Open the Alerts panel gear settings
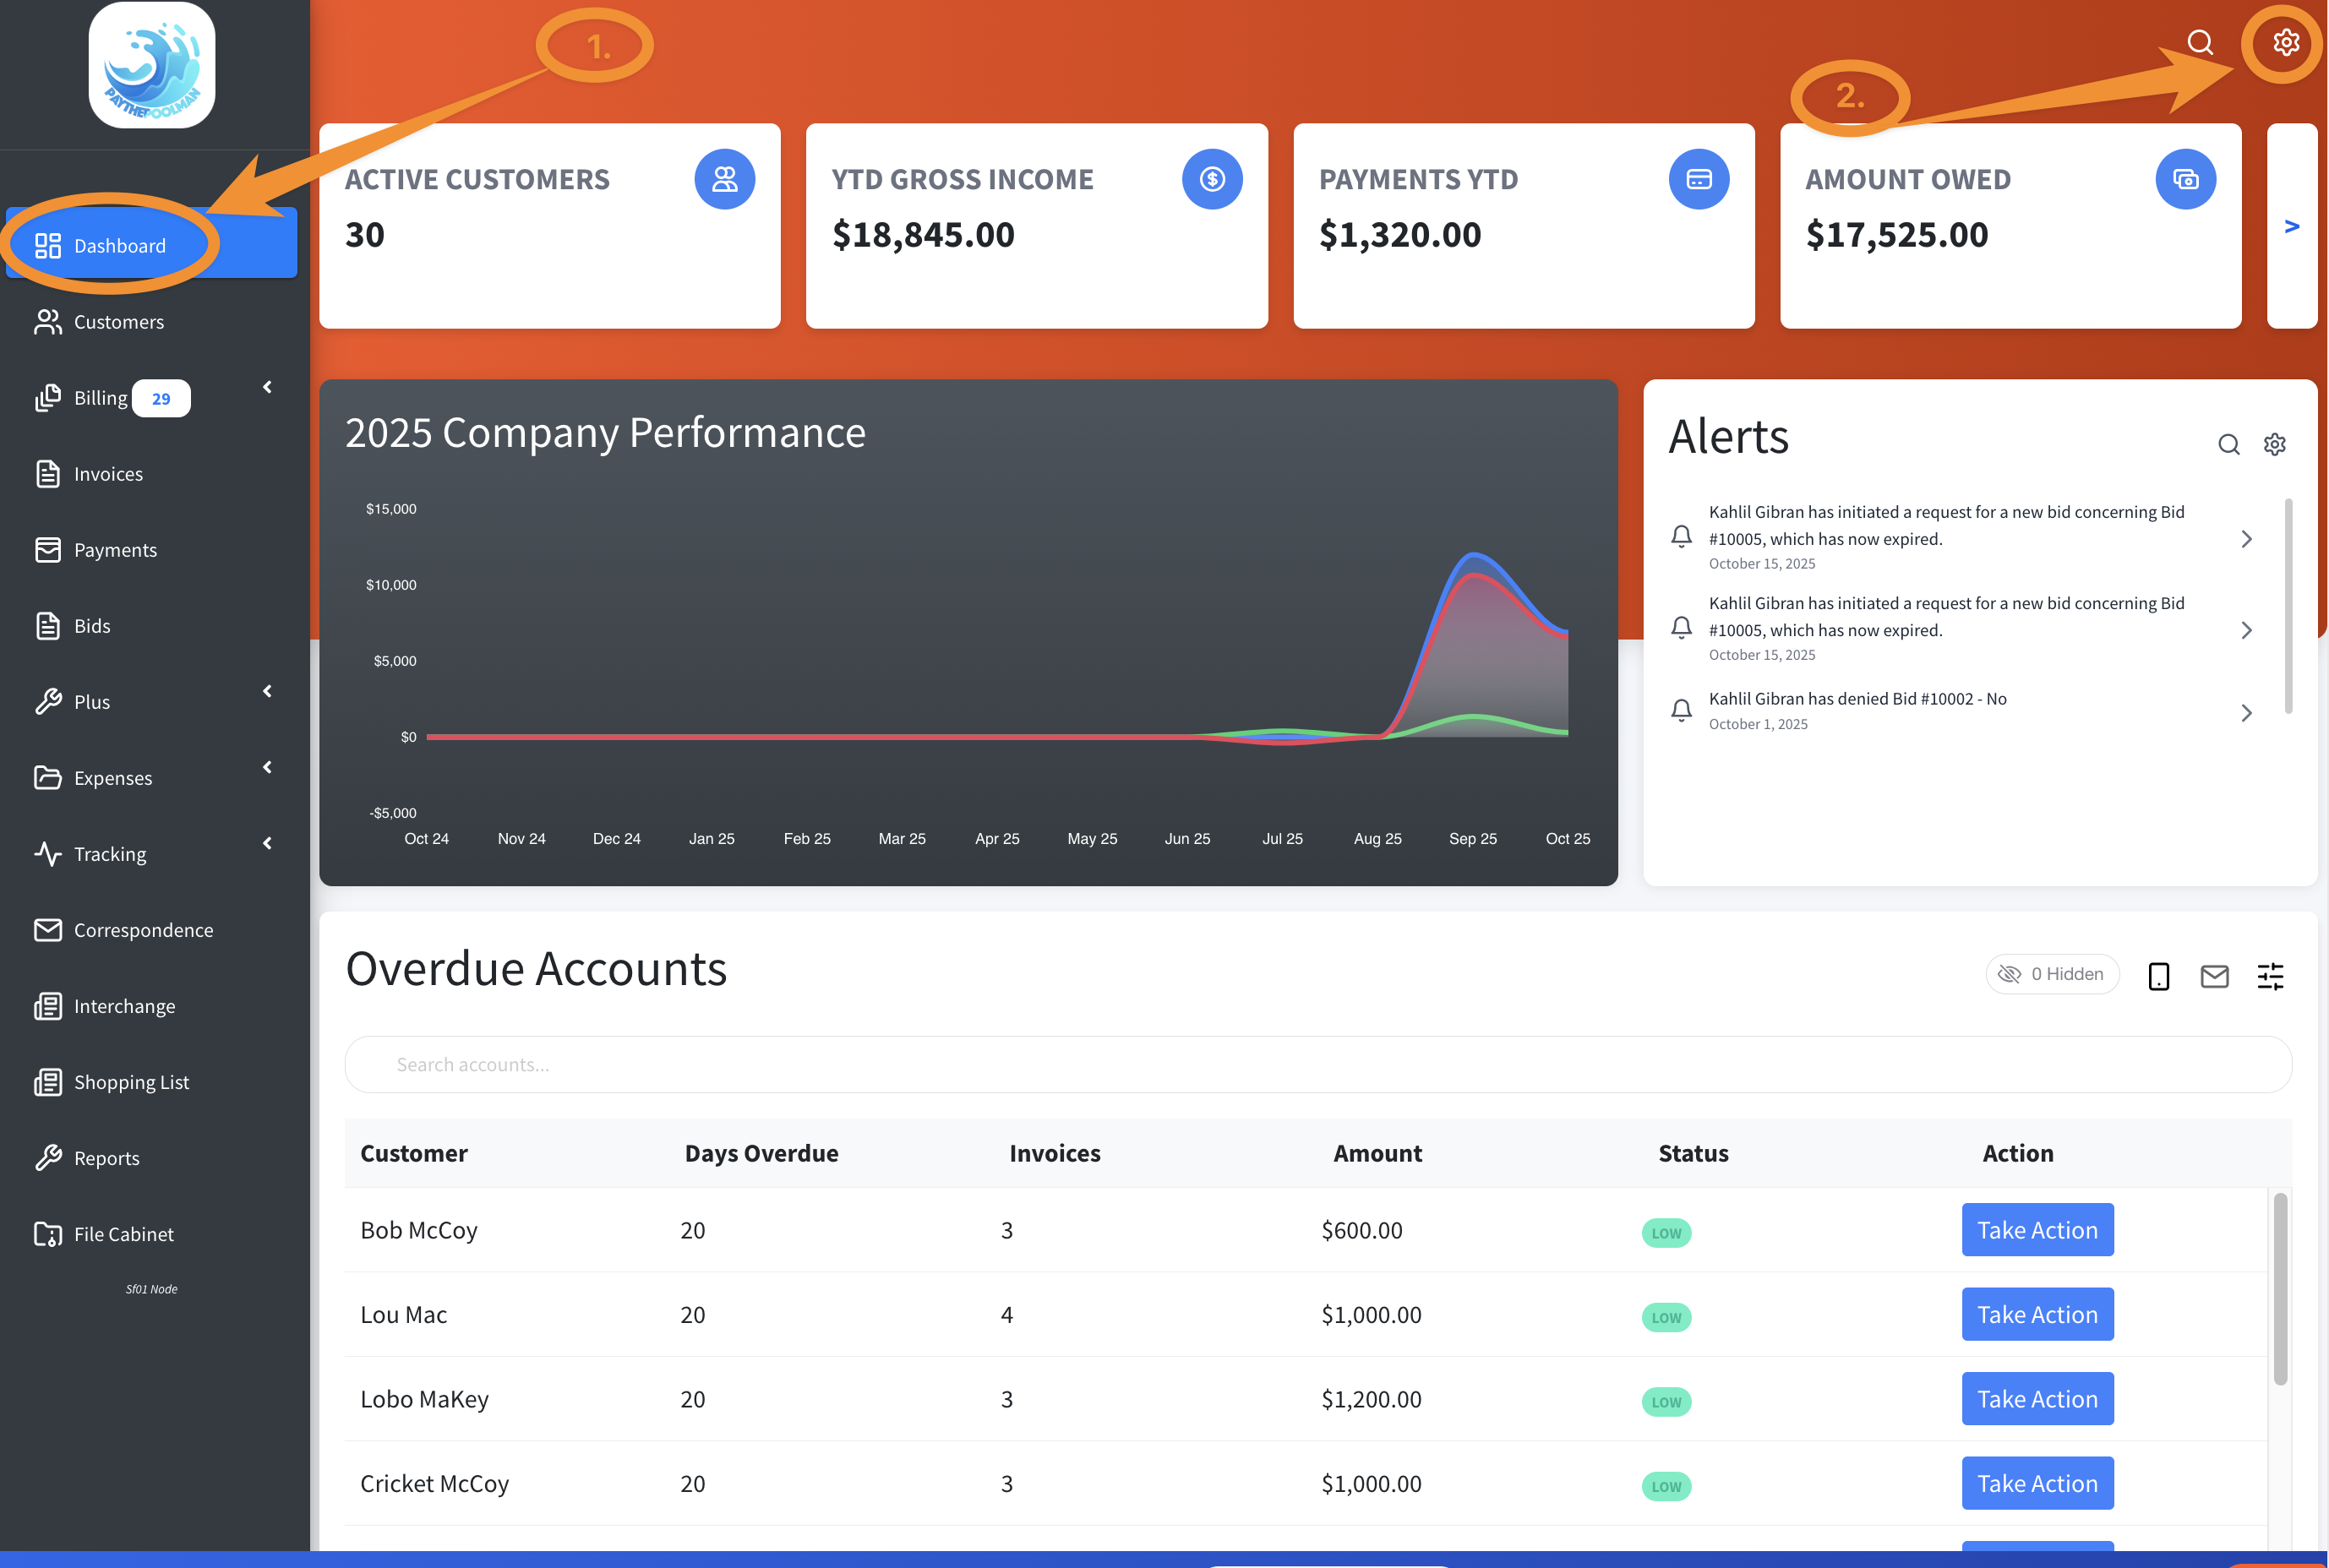Image resolution: width=2329 pixels, height=1568 pixels. click(2274, 444)
